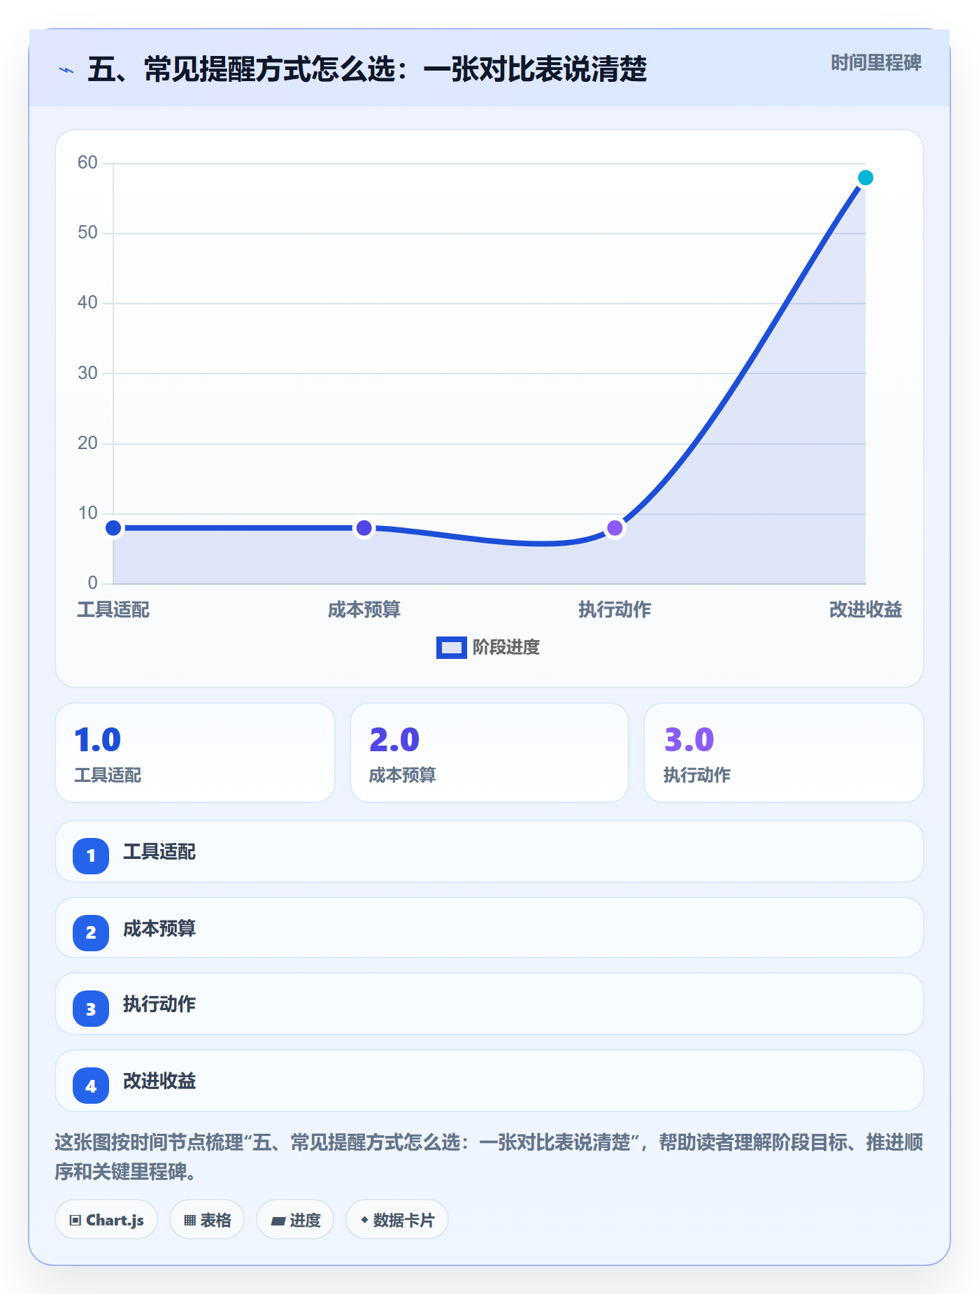
Task: Select the 数据卡片 tag chip
Action: click(x=397, y=1220)
